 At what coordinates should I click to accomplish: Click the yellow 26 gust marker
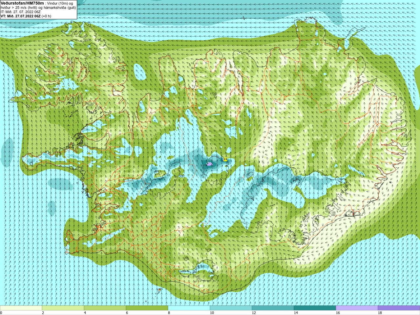point(225,159)
